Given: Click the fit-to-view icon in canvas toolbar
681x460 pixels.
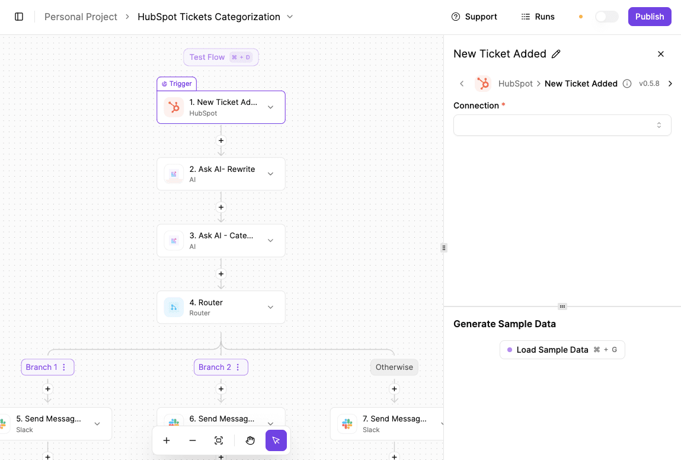Looking at the screenshot, I should click(219, 440).
